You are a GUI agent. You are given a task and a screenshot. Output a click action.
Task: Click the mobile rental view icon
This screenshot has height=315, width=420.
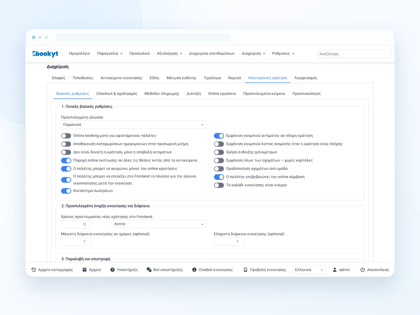(245, 270)
